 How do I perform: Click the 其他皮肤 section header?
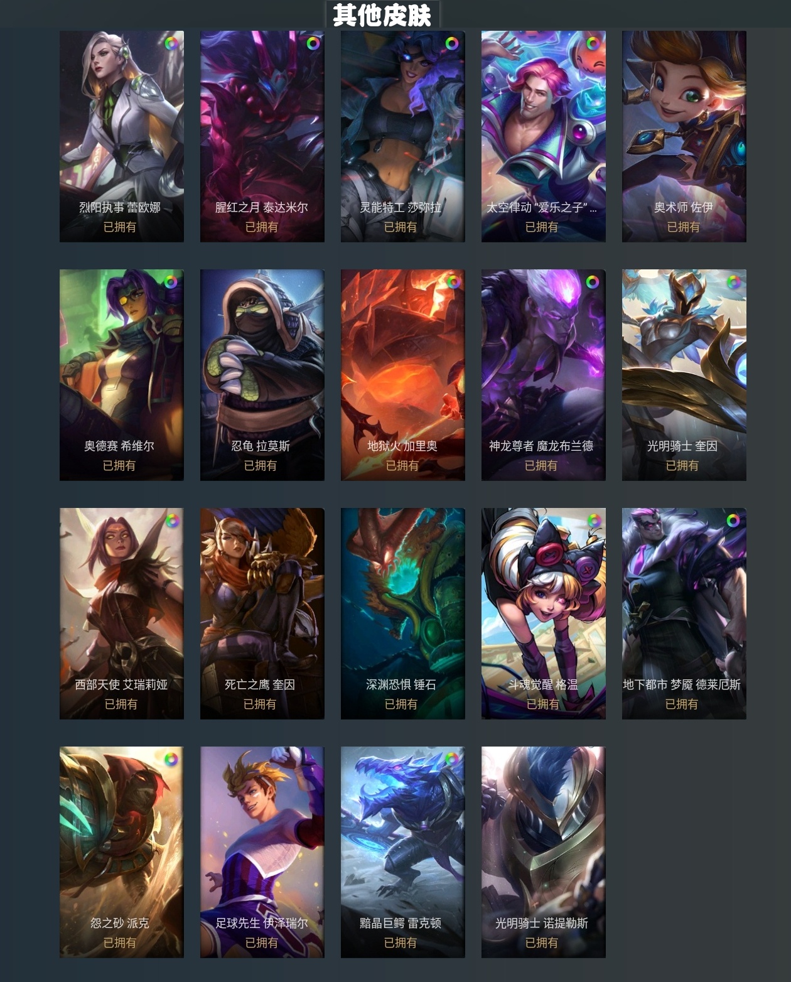(x=382, y=15)
